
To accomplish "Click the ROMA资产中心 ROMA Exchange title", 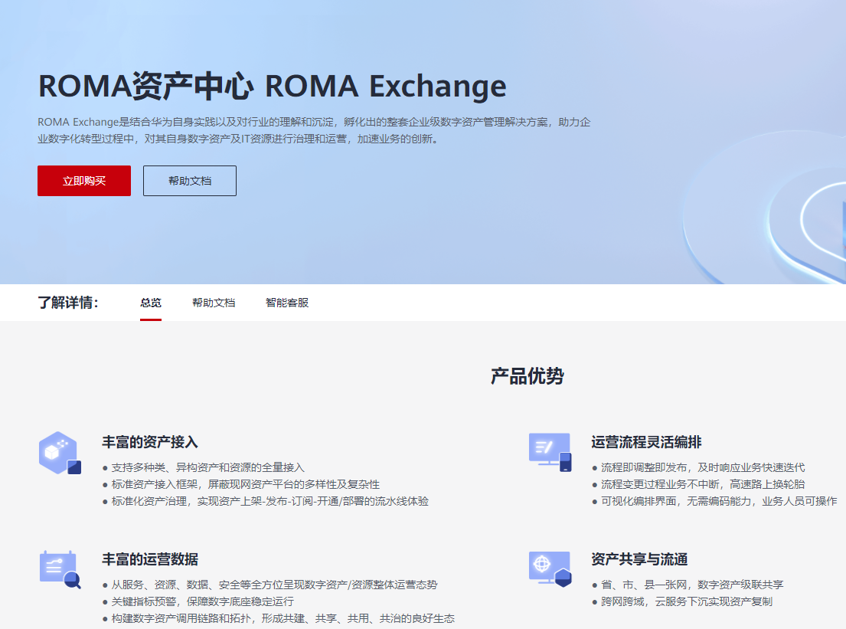I will (273, 86).
